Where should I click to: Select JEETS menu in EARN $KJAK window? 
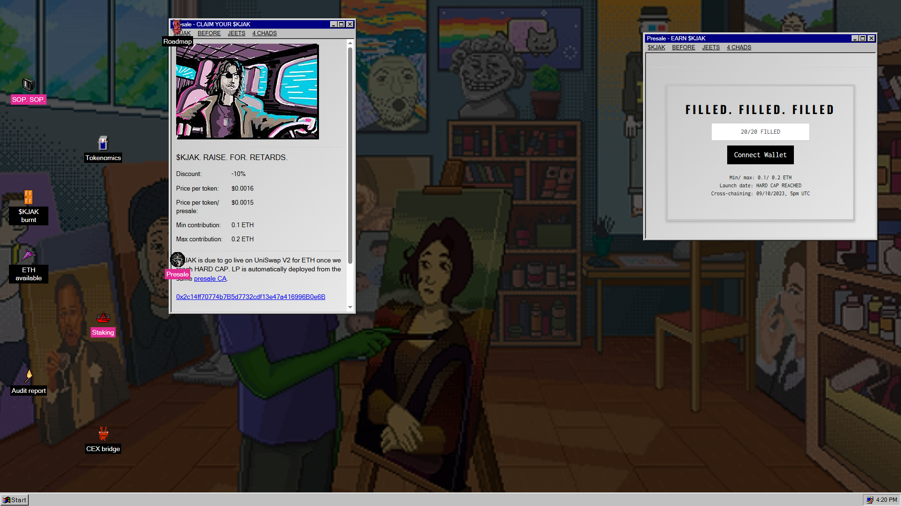(711, 47)
